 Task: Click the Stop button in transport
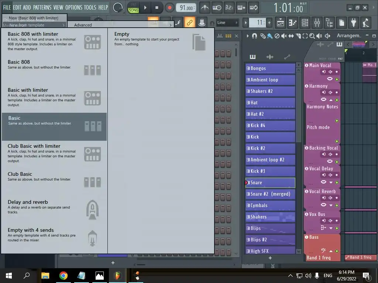click(x=157, y=8)
